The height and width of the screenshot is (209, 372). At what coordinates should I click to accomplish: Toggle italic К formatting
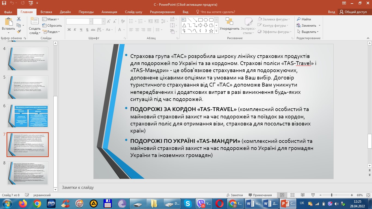click(x=75, y=30)
